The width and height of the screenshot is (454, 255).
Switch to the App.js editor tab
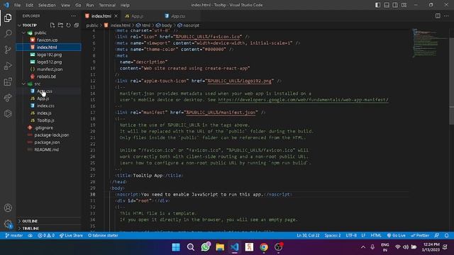pyautogui.click(x=137, y=16)
